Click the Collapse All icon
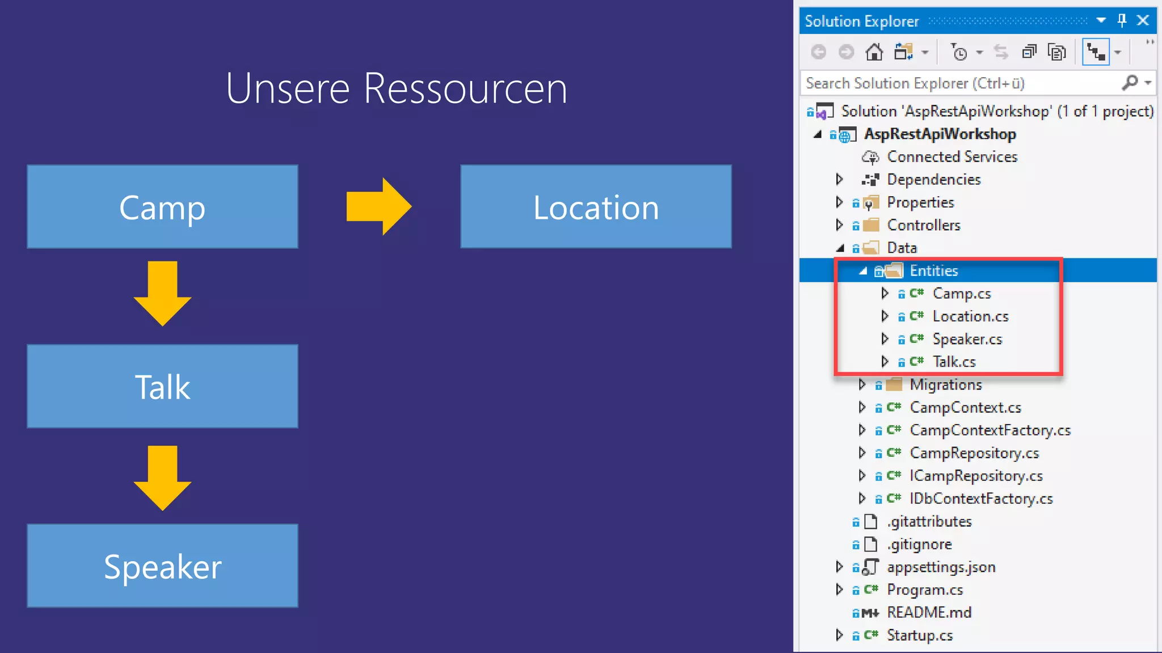Screen dimensions: 1162x653 pyautogui.click(x=1029, y=52)
